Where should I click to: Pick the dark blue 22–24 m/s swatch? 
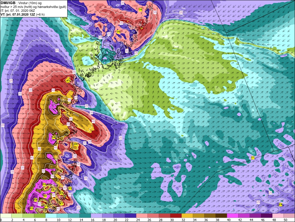click(130, 216)
